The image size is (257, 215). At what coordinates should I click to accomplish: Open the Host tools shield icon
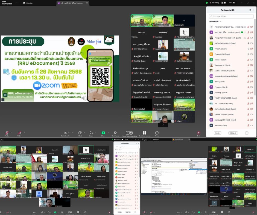point(115,133)
